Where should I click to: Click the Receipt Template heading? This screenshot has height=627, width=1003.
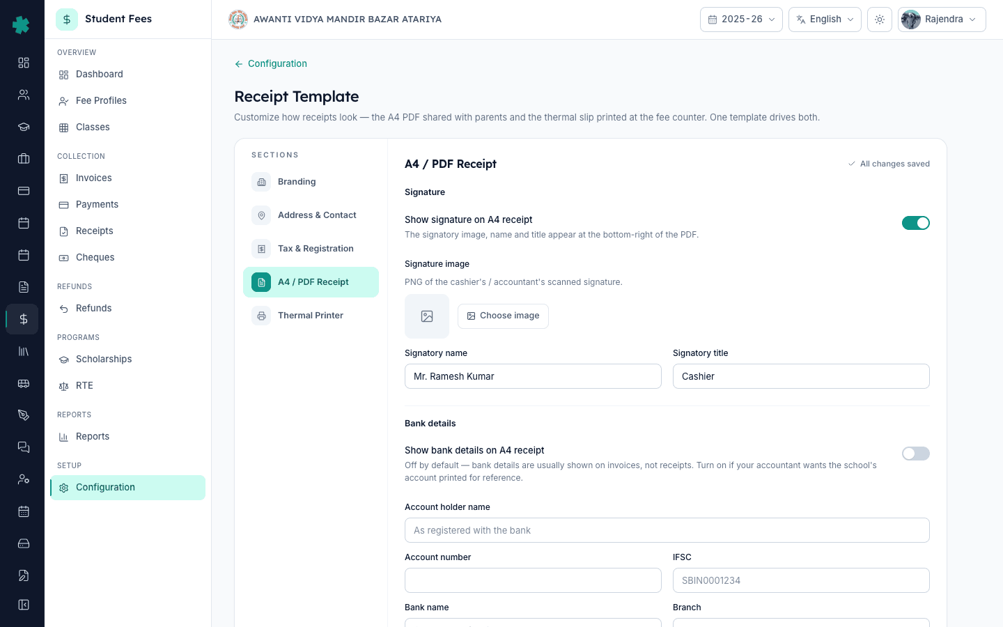[x=297, y=97]
